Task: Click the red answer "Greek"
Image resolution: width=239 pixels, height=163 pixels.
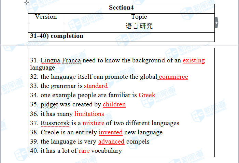Action: [147, 95]
